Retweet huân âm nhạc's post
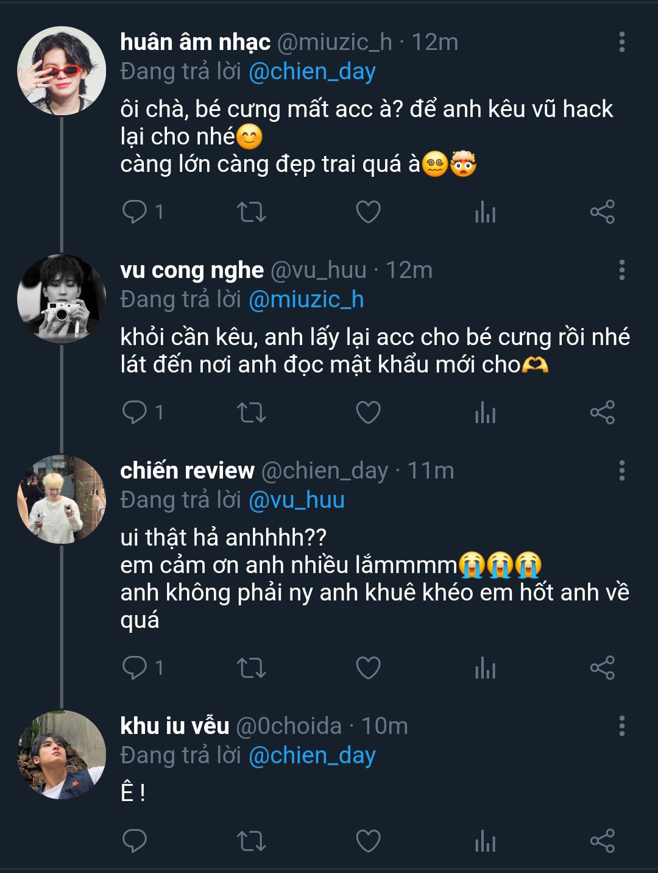This screenshot has width=658, height=873. point(251,212)
